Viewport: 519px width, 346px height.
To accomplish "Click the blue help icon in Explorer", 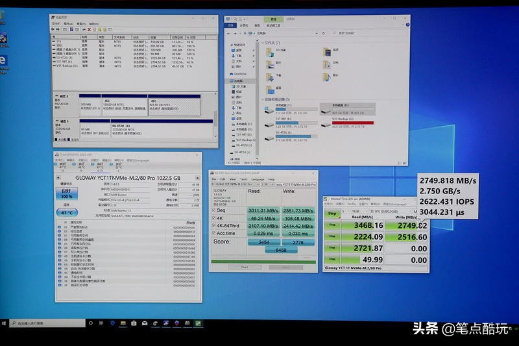I will (x=407, y=25).
